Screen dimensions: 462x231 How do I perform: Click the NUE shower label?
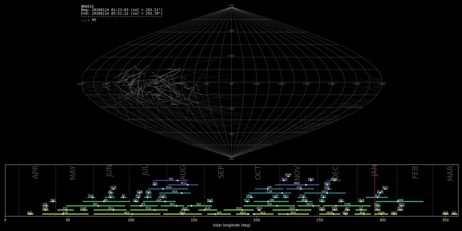pos(210,200)
